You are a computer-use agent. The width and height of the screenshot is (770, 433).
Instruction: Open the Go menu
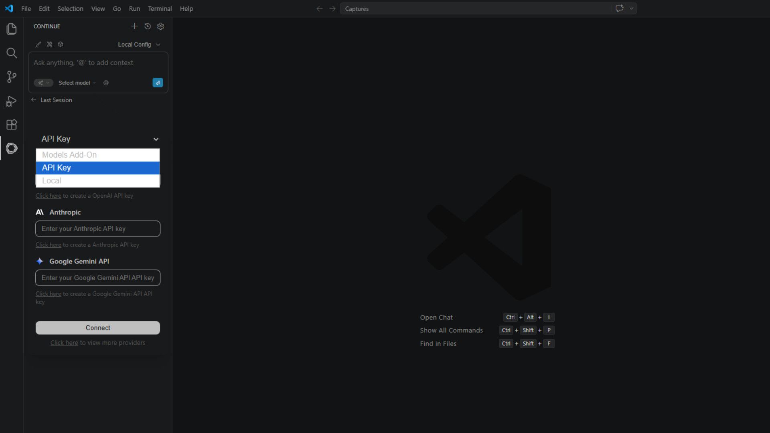[x=117, y=8]
